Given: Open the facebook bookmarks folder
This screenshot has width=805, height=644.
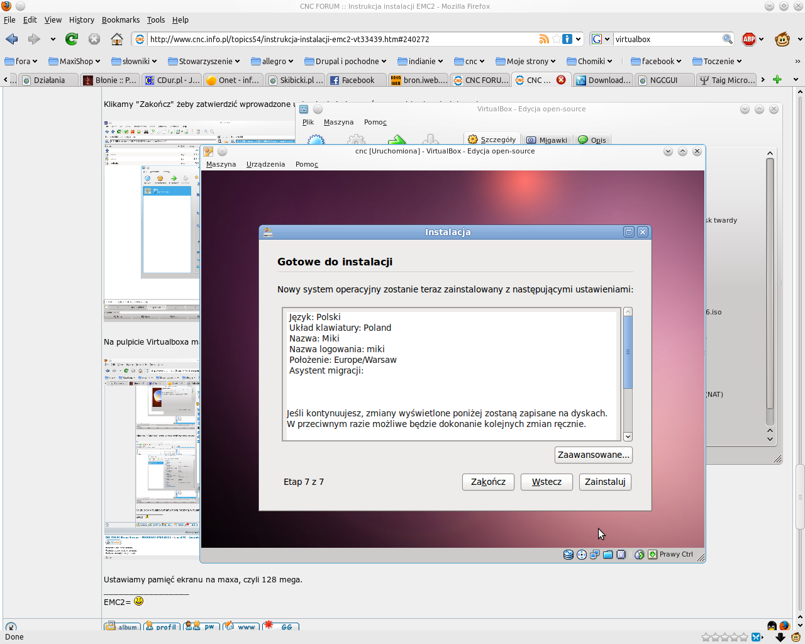Looking at the screenshot, I should [x=657, y=61].
